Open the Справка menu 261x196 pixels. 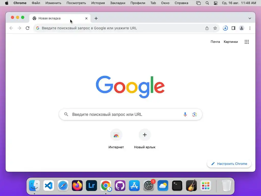pos(181,3)
